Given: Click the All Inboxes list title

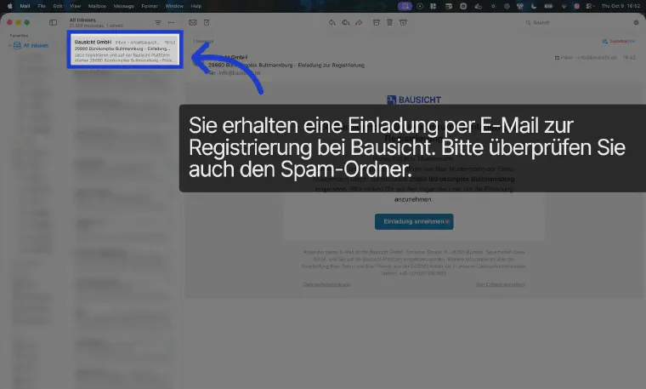Looking at the screenshot, I should [x=82, y=20].
